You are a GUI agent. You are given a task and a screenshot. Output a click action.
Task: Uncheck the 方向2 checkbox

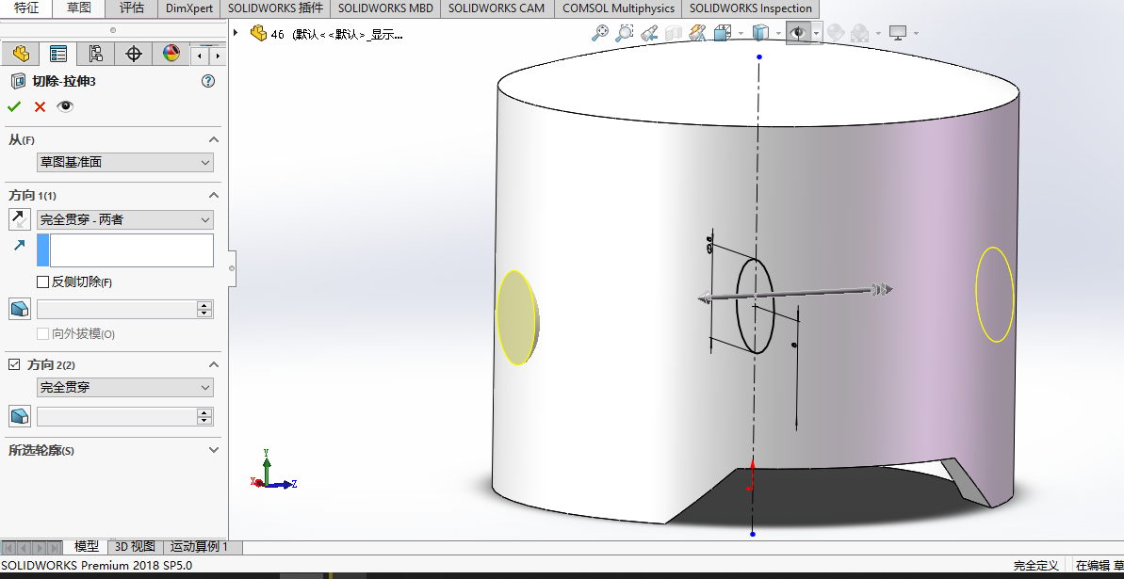13,364
